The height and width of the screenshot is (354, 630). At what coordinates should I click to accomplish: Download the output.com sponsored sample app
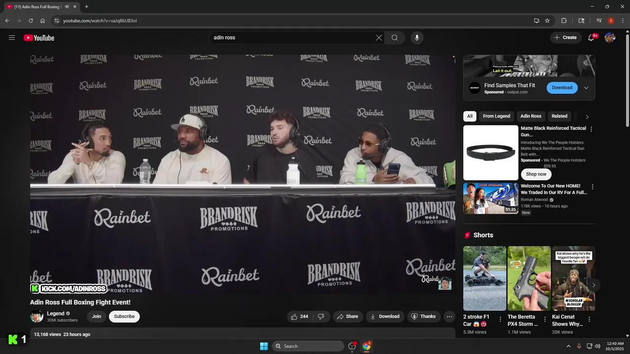(562, 88)
